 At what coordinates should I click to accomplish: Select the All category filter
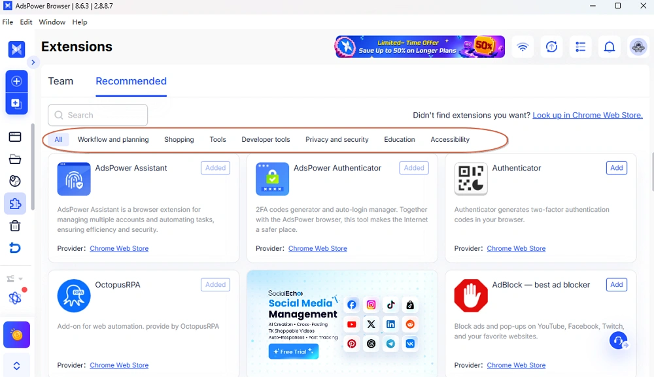[58, 140]
